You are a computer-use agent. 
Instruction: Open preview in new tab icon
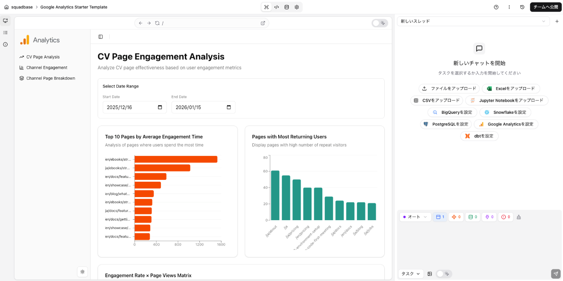[x=263, y=23]
